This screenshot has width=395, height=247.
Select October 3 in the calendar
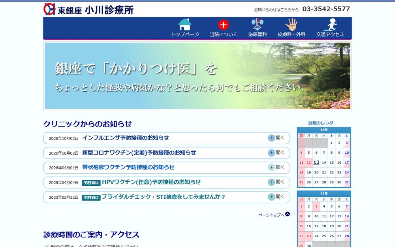[x=347, y=143]
